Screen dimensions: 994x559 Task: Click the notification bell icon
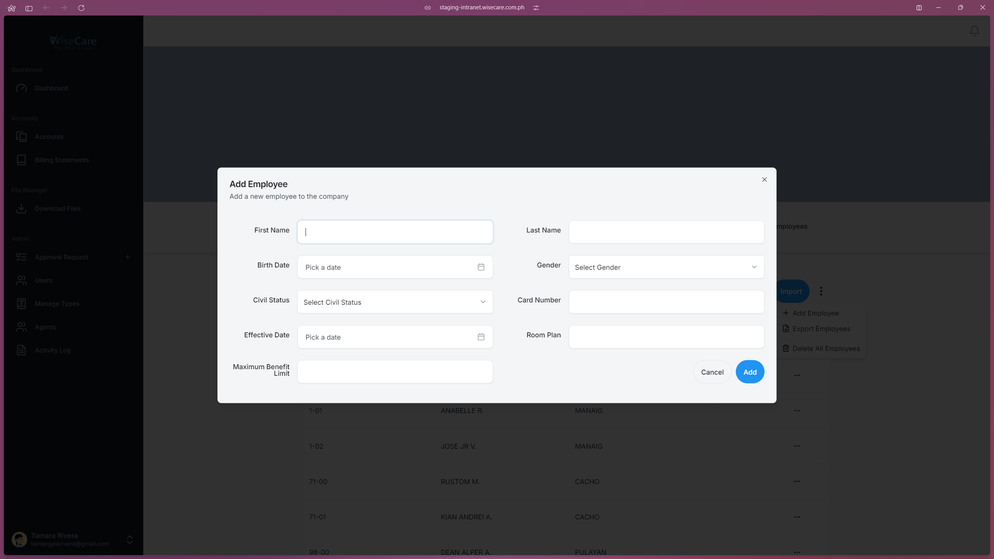[x=974, y=31]
